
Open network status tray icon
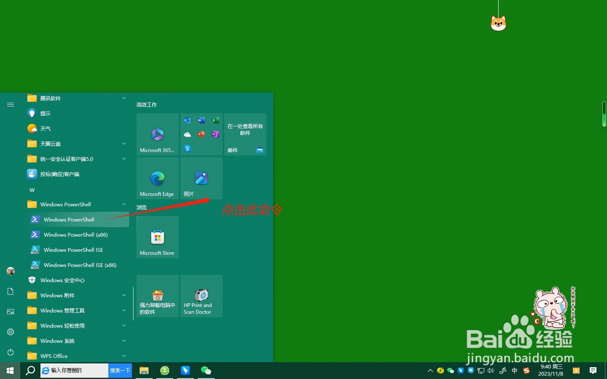481,371
